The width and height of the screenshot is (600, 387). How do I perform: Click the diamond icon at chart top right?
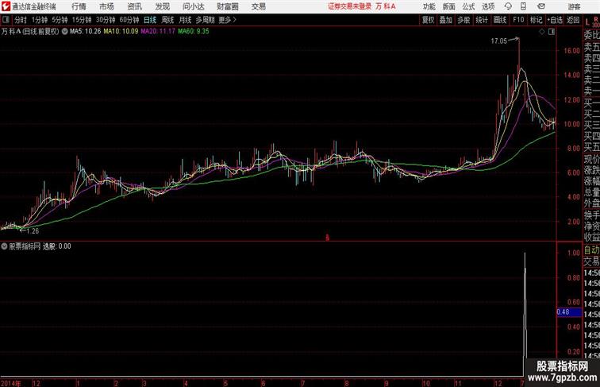point(542,32)
